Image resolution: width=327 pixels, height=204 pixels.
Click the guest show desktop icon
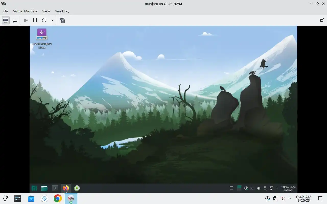(232, 188)
